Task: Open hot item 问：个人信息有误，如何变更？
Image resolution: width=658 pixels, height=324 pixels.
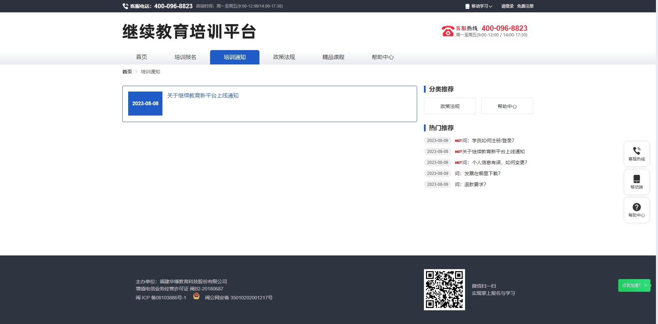Action: (x=495, y=163)
